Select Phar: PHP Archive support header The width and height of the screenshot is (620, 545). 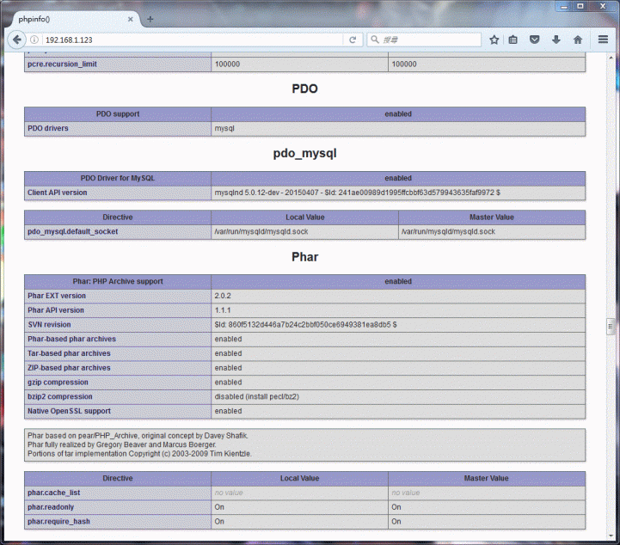(118, 281)
